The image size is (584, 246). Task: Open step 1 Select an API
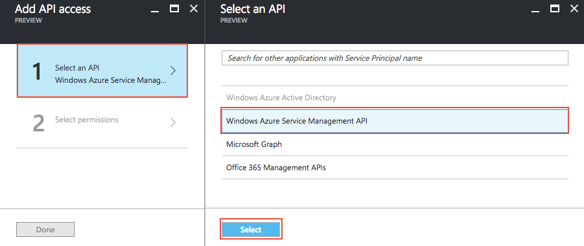pyautogui.click(x=102, y=71)
